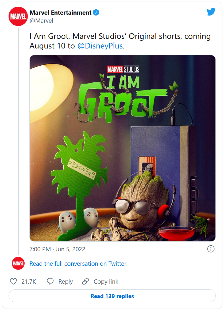Click the 7:00 PM · Jun 5, 2022 timestamp
The image size is (224, 311).
pyautogui.click(x=57, y=249)
